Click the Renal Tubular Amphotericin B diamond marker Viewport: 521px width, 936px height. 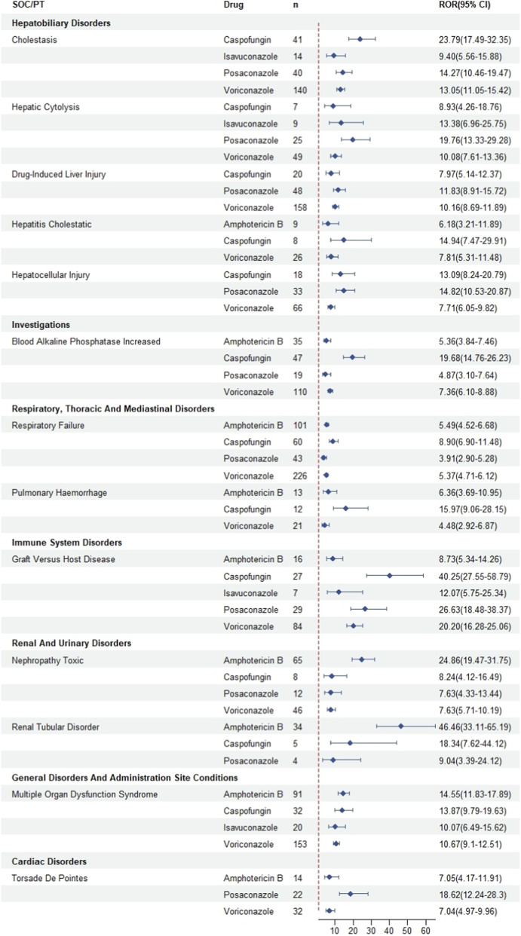(401, 726)
